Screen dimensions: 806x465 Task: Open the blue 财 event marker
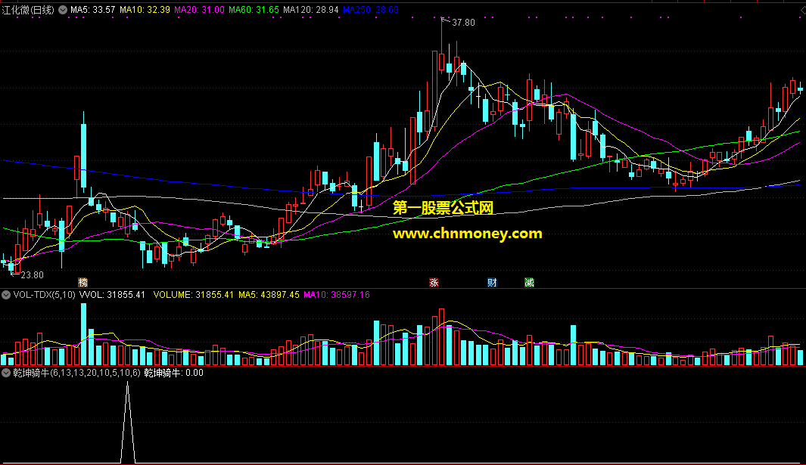[492, 282]
